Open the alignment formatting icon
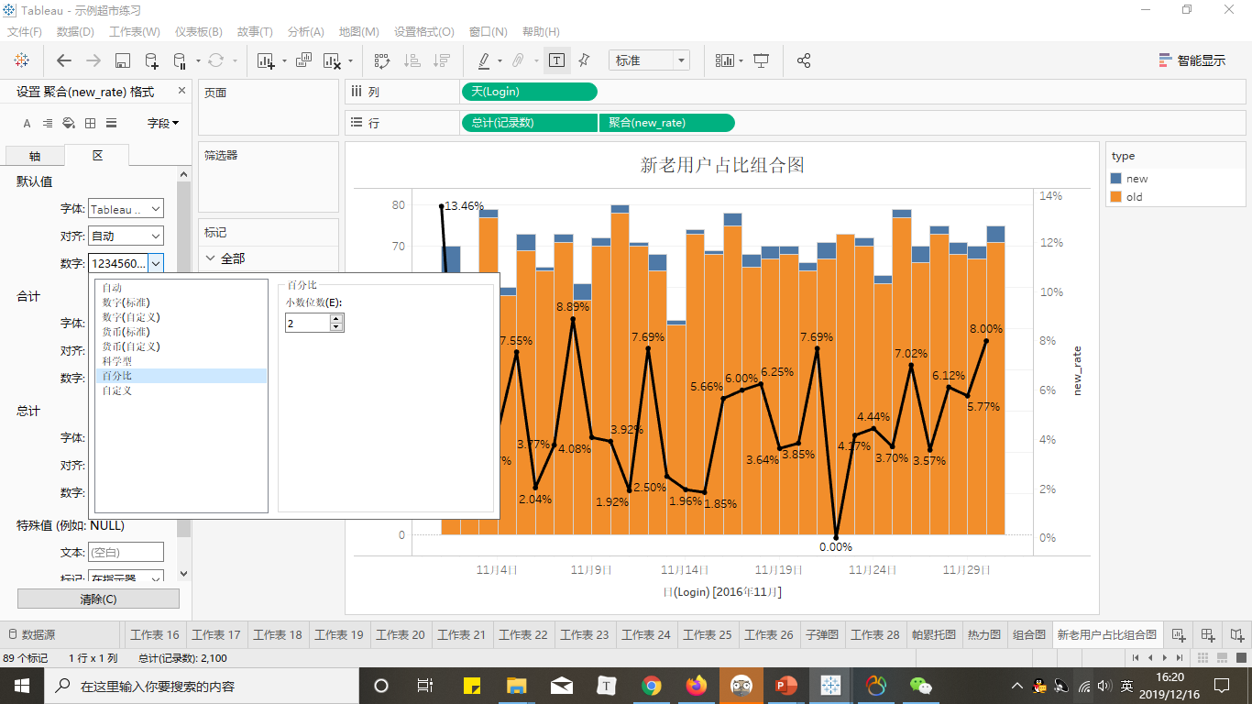Screen dimensions: 1252x704 point(48,123)
